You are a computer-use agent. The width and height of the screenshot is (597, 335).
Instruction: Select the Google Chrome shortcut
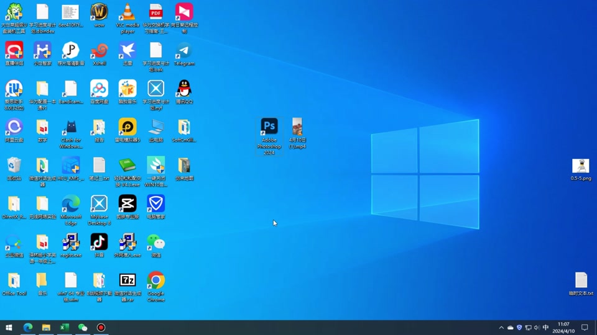(155, 287)
